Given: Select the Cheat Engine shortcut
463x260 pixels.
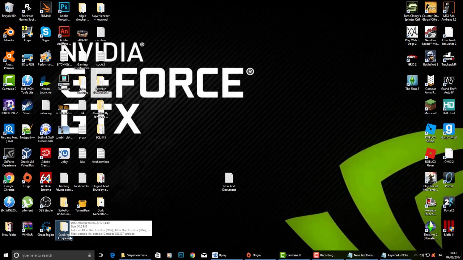Looking at the screenshot, I should (46, 229).
